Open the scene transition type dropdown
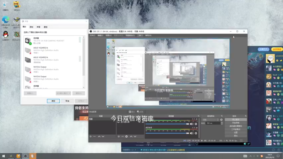Image resolution: width=283 pixels, height=159 pixels. coord(210,119)
